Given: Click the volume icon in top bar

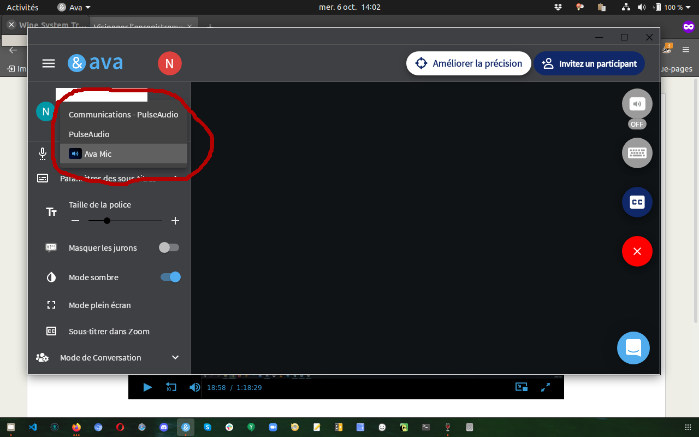Looking at the screenshot, I should point(642,8).
